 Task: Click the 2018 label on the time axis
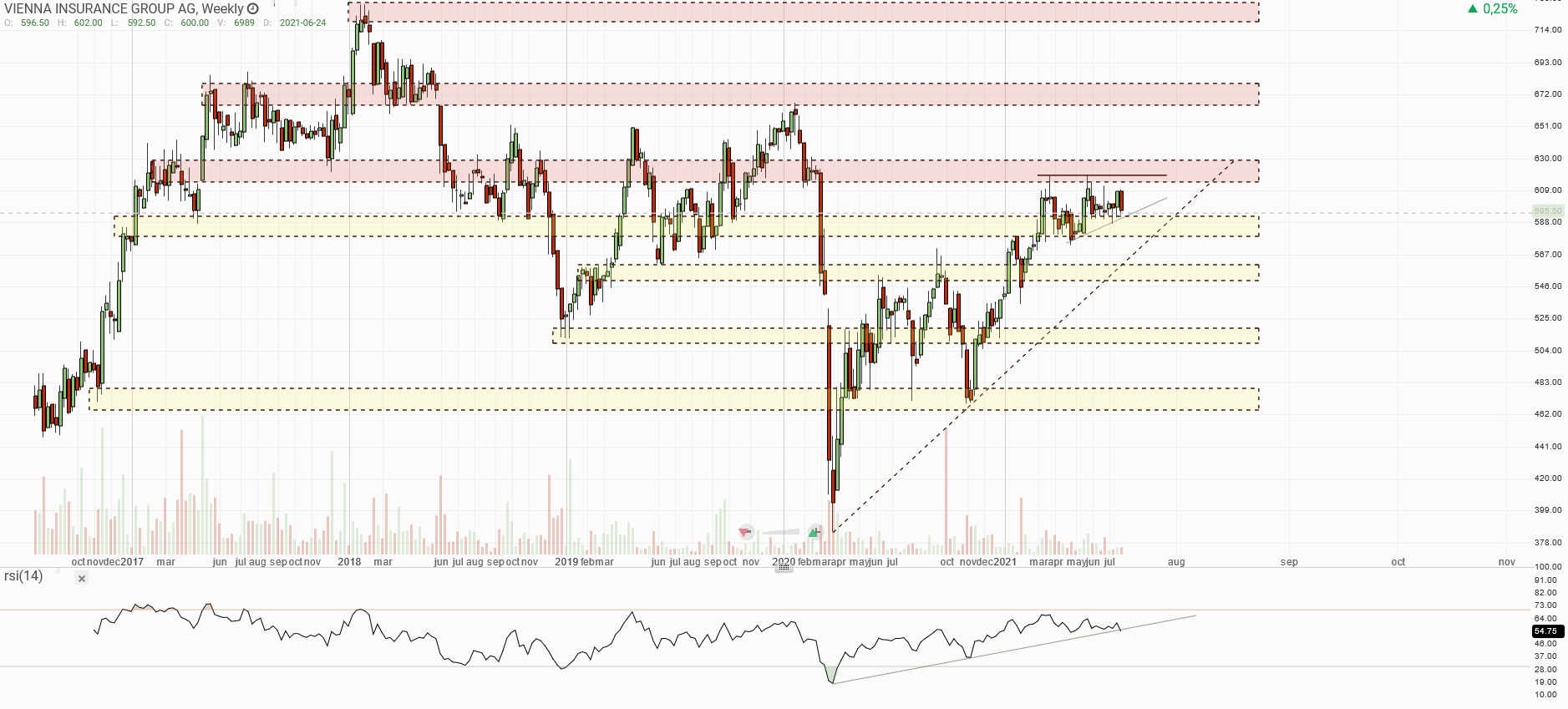[x=349, y=562]
